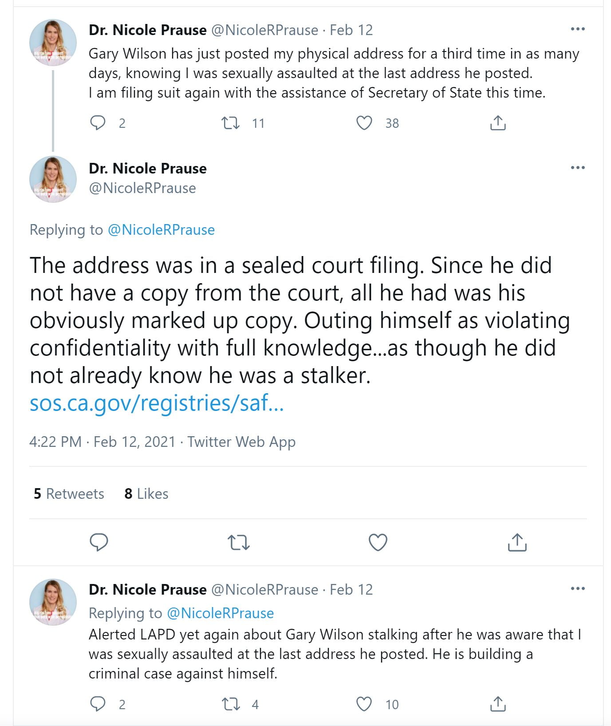611x726 pixels.
Task: Open the sos.ca.gov/registries link
Action: [156, 403]
